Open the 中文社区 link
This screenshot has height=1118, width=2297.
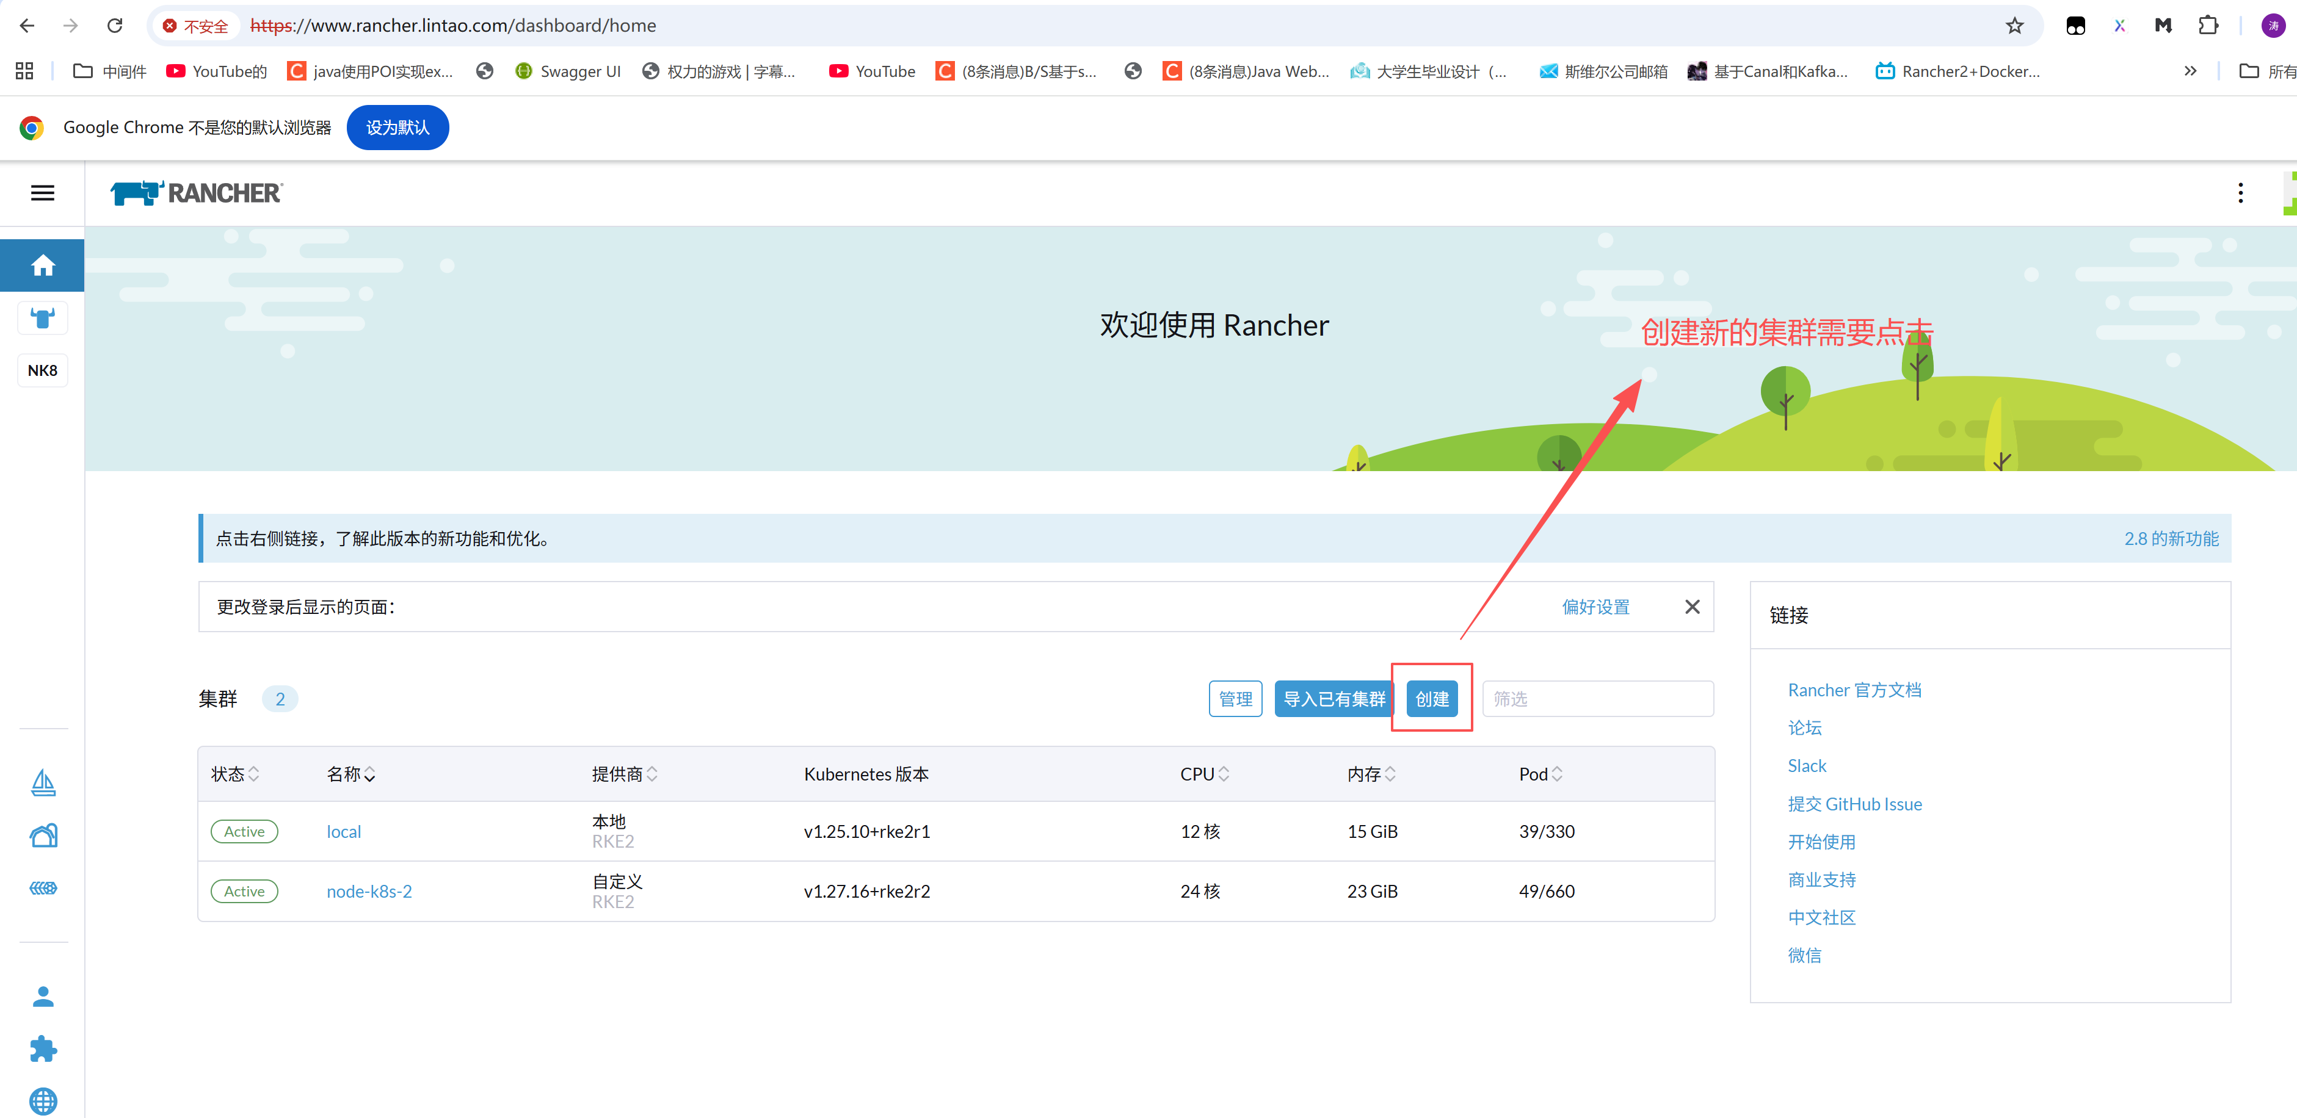(1822, 917)
